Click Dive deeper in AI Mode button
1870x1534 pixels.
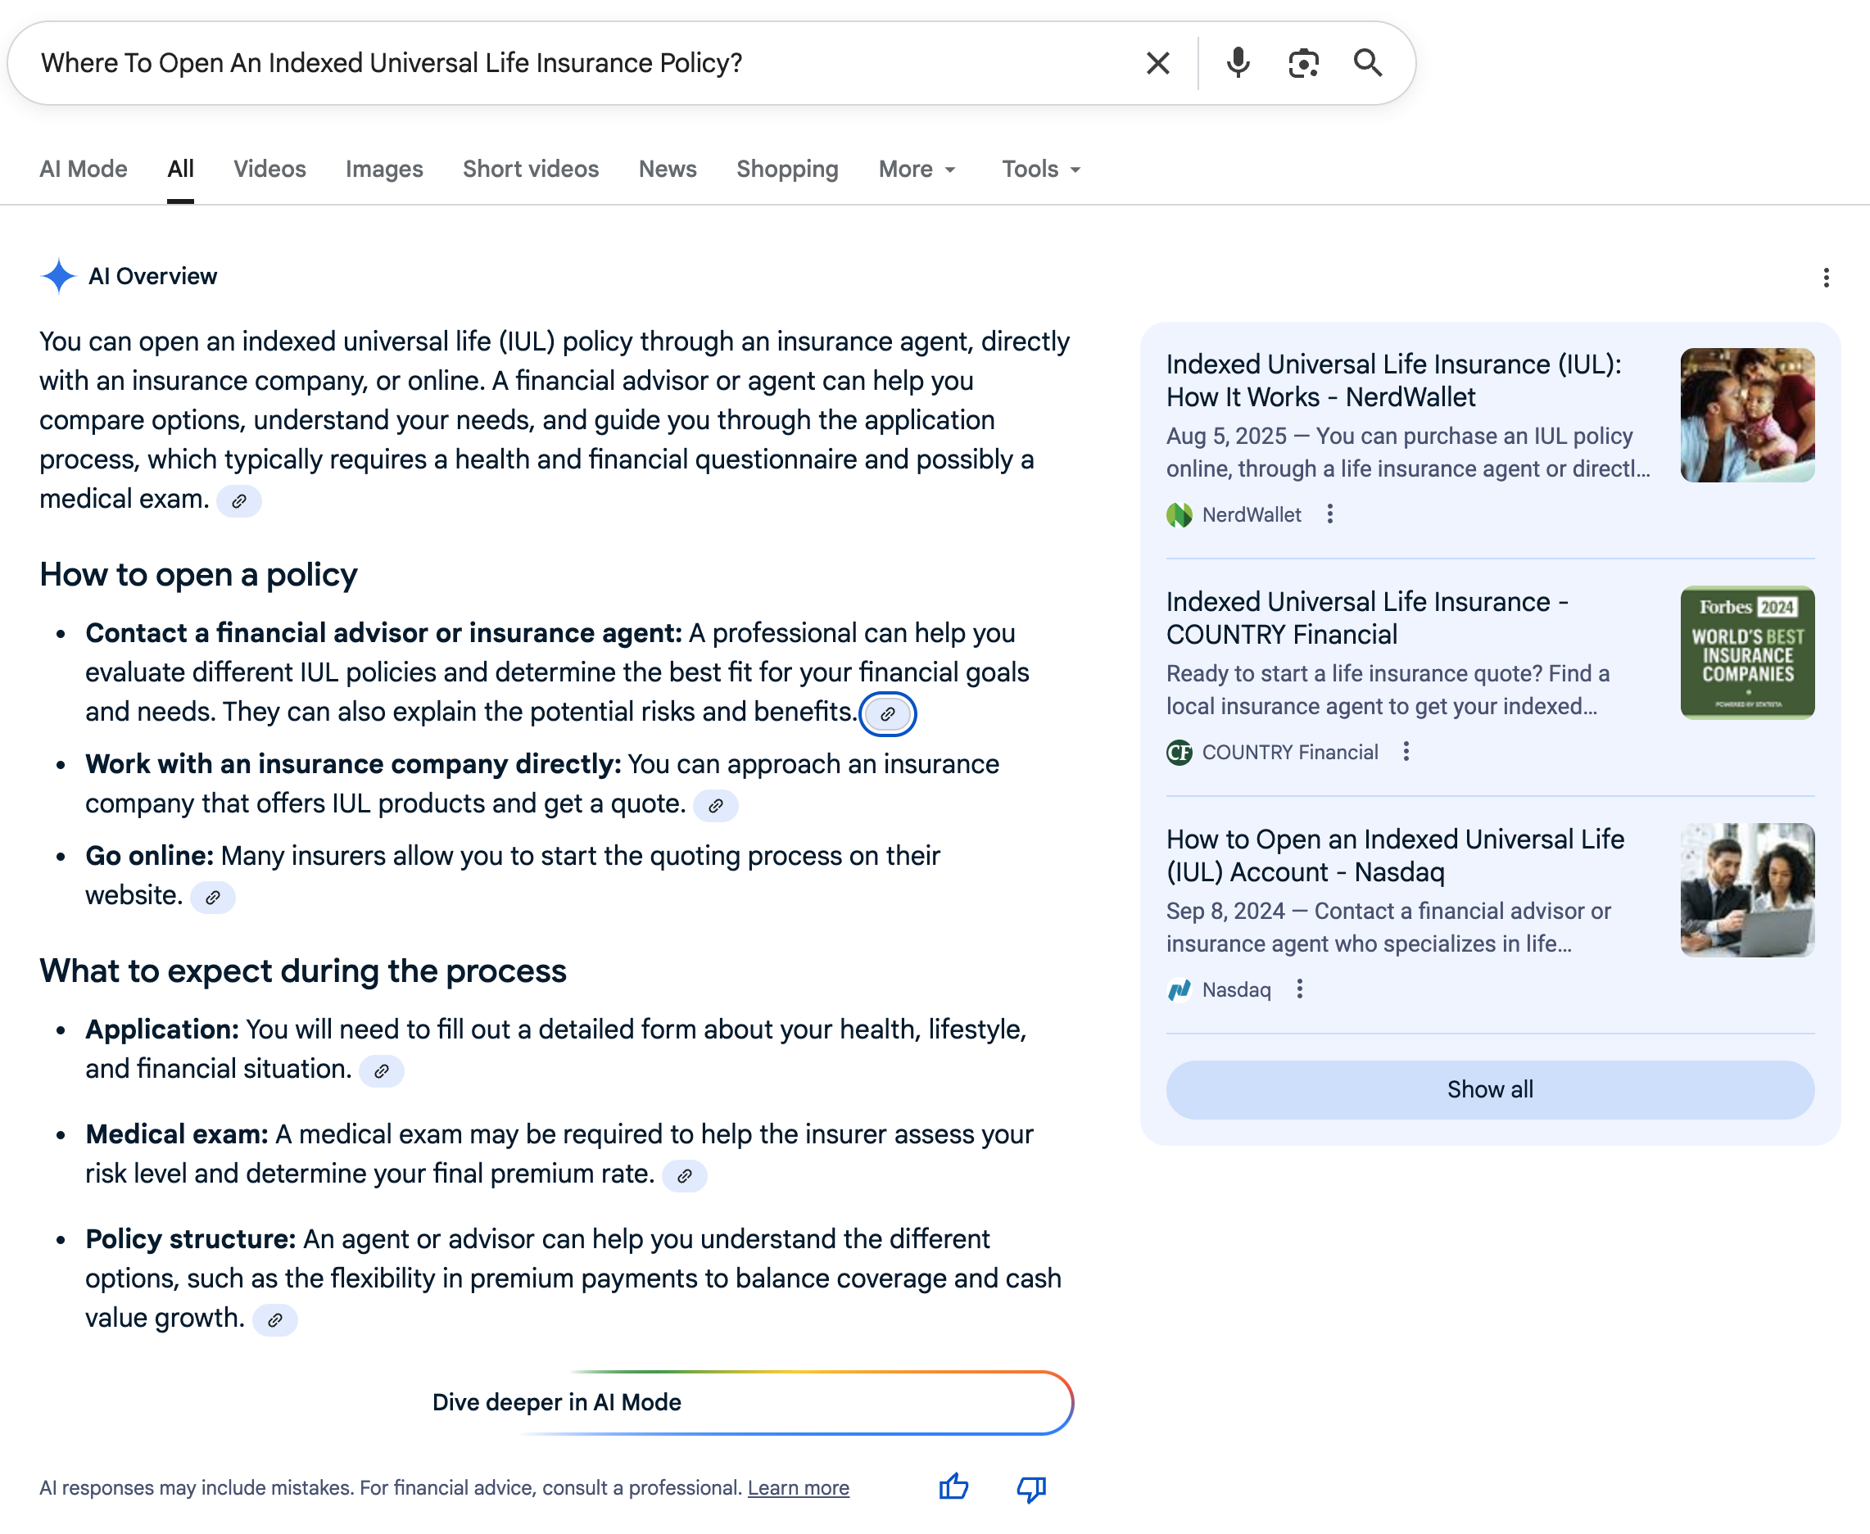point(557,1402)
